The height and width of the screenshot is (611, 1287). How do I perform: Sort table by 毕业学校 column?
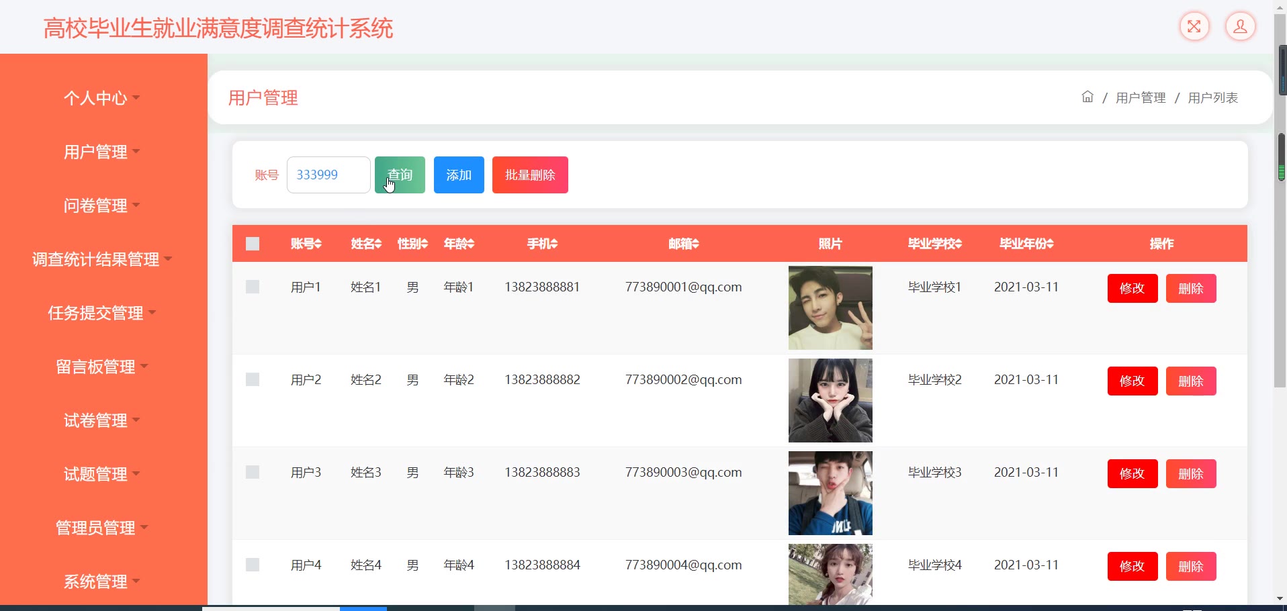(x=935, y=244)
